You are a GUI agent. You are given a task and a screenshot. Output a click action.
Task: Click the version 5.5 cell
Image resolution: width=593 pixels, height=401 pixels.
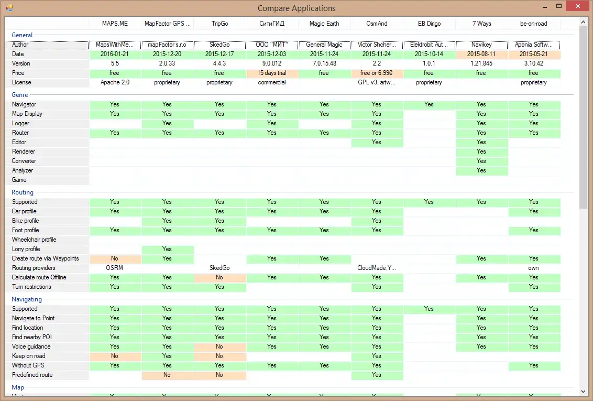tap(115, 63)
